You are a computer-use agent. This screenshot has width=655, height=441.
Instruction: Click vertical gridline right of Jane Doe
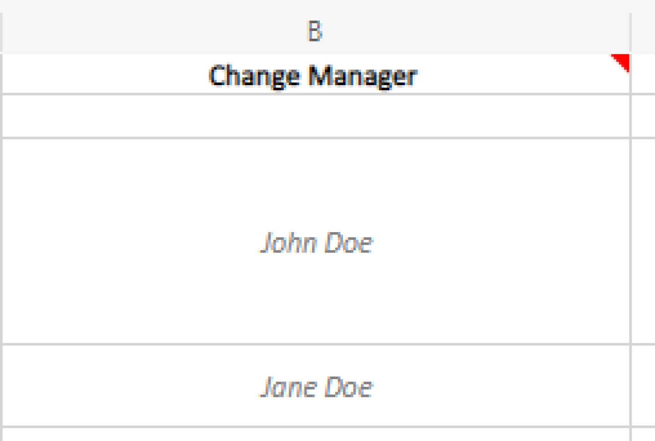[630, 386]
